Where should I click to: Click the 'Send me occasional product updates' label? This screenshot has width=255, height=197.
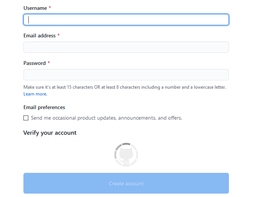pos(107,118)
